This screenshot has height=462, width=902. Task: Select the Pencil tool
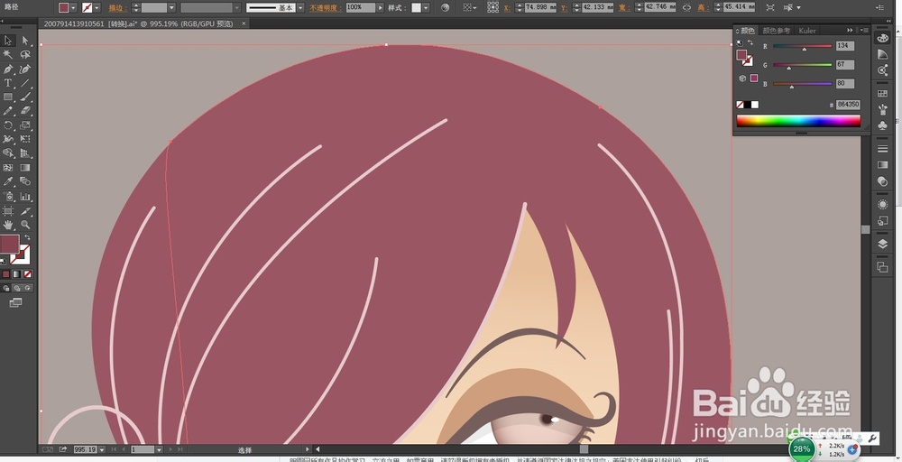(x=8, y=111)
